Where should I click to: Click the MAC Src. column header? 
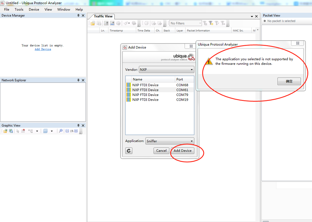coord(241,31)
